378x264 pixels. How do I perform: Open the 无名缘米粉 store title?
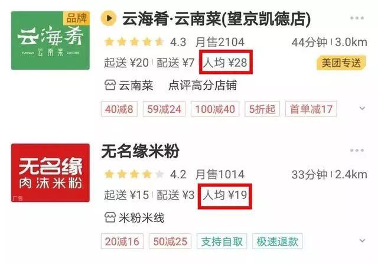coord(141,151)
